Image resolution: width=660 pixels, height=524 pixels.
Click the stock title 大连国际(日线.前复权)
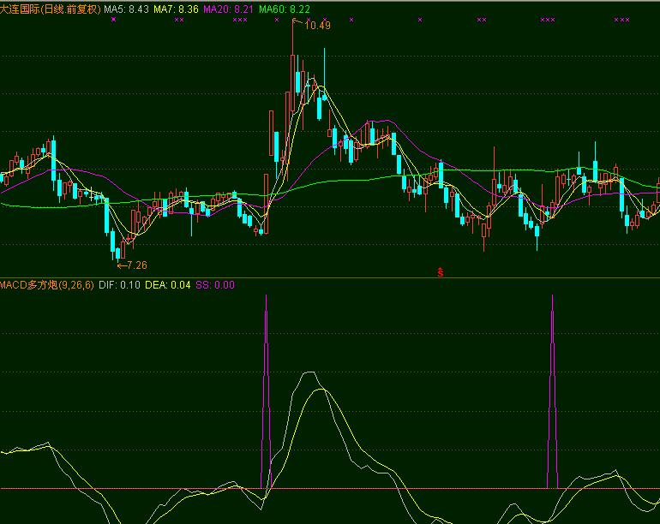click(x=50, y=9)
